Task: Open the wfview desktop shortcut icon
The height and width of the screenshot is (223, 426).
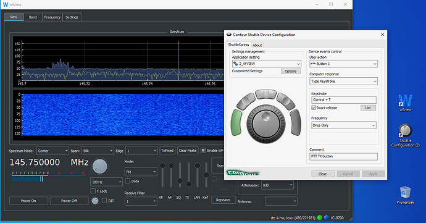Action: [x=405, y=103]
